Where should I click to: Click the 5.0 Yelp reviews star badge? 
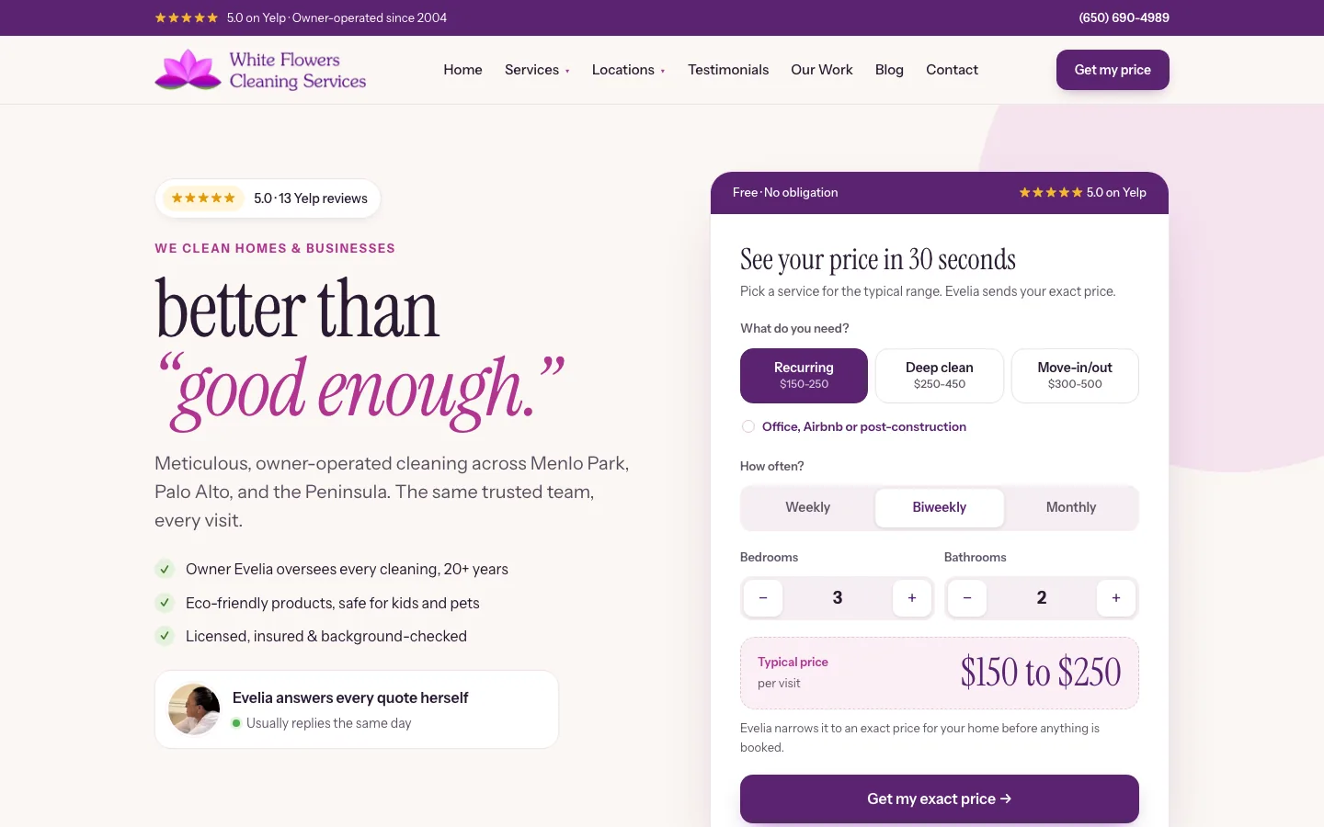click(203, 198)
